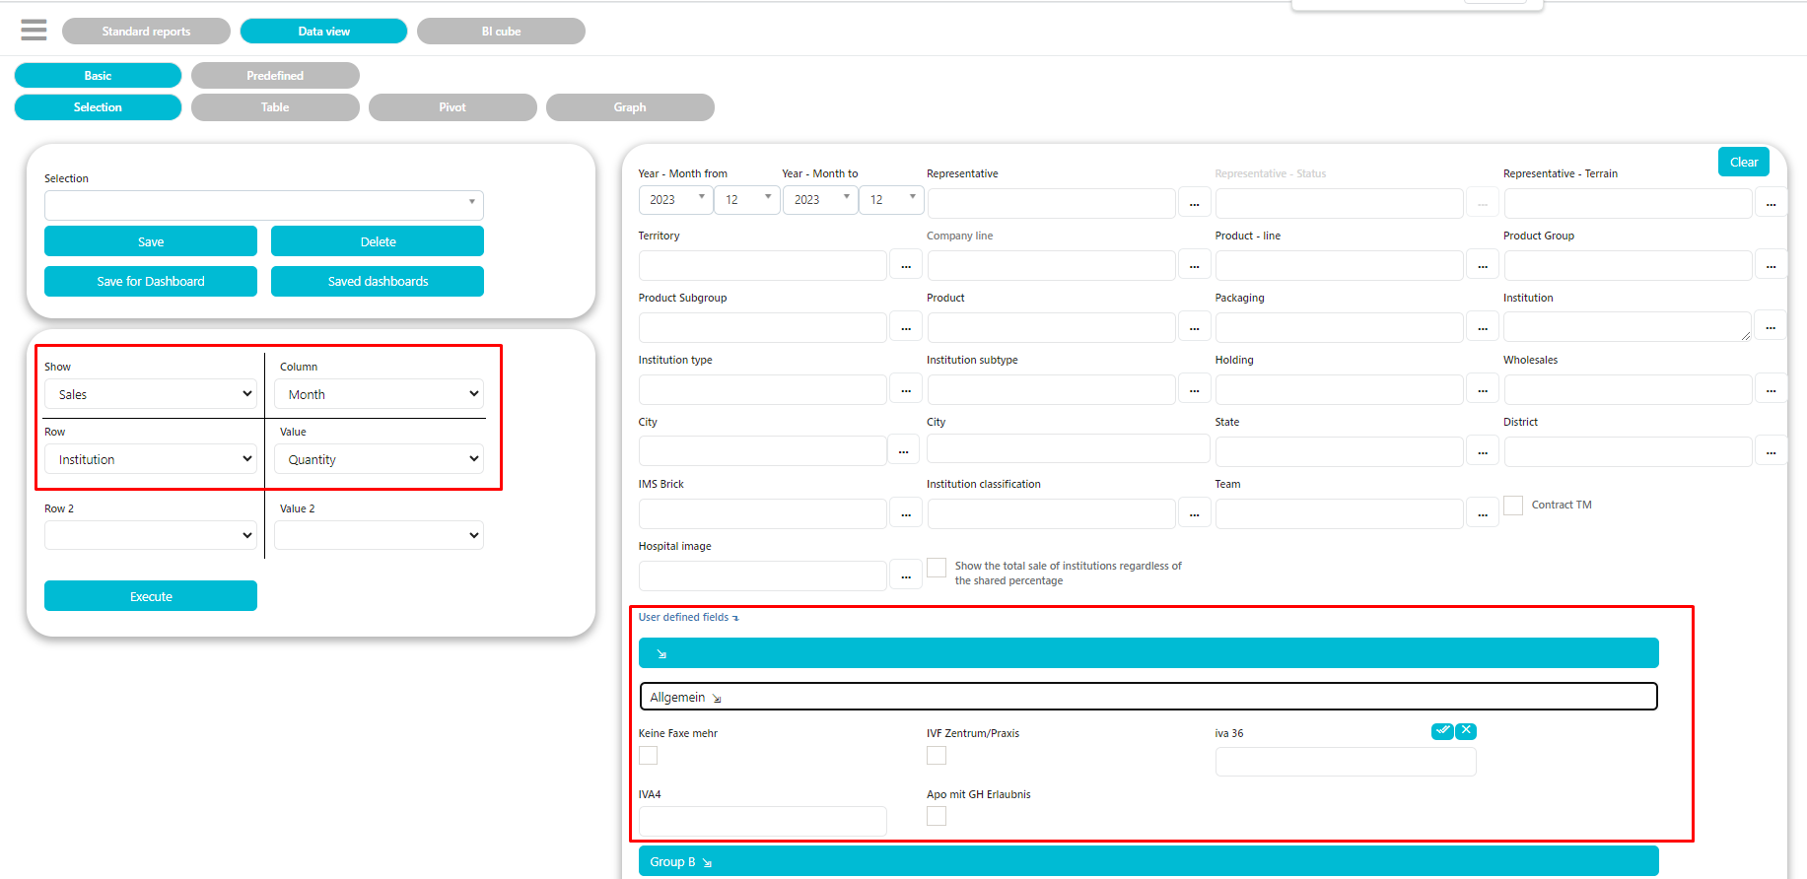Click the ellipsis button for Product Group

[1771, 265]
